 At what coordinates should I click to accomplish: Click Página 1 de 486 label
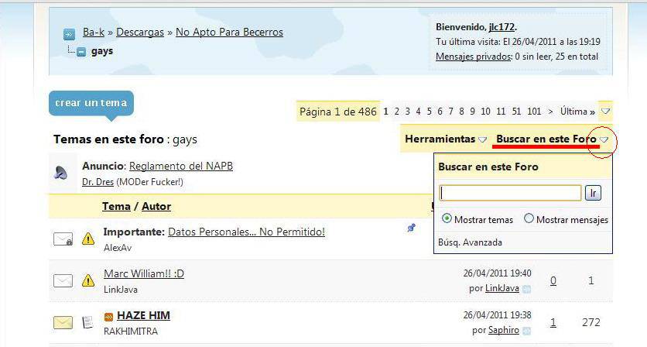click(x=338, y=112)
